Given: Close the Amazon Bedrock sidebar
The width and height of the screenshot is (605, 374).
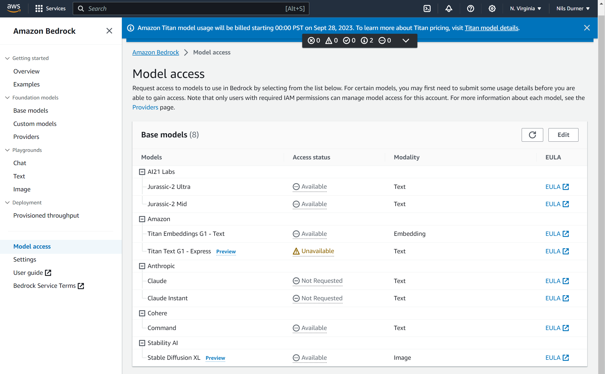Looking at the screenshot, I should [109, 31].
